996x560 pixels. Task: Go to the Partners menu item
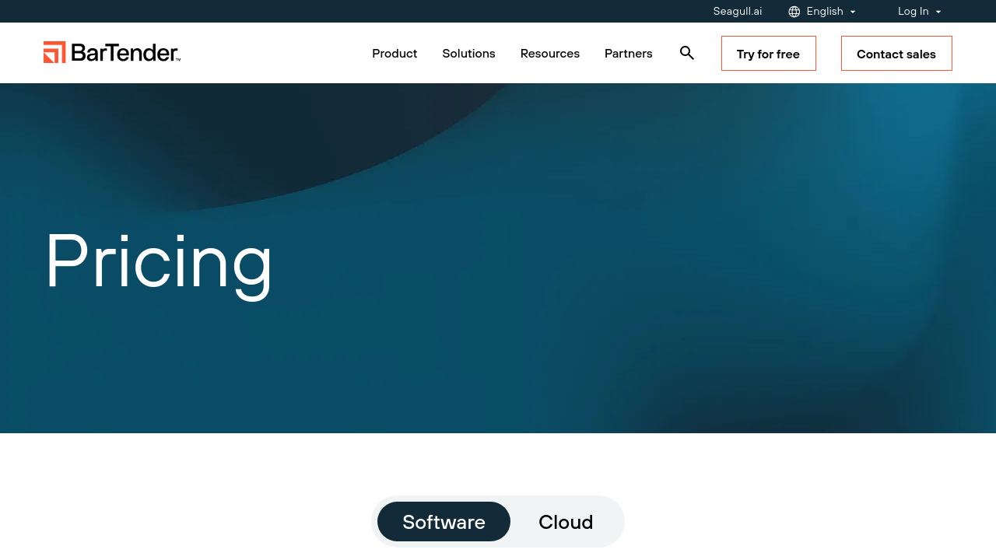pos(628,54)
